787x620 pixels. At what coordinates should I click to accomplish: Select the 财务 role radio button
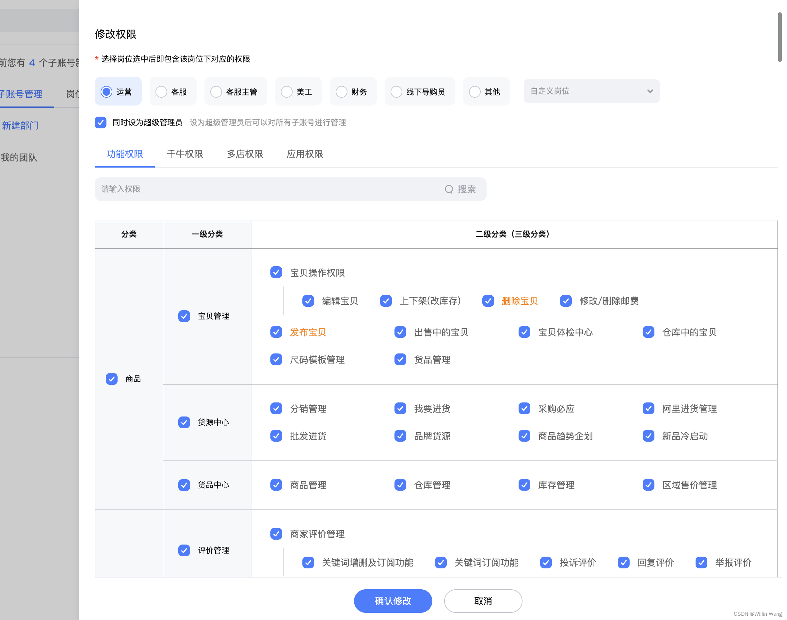click(x=342, y=91)
